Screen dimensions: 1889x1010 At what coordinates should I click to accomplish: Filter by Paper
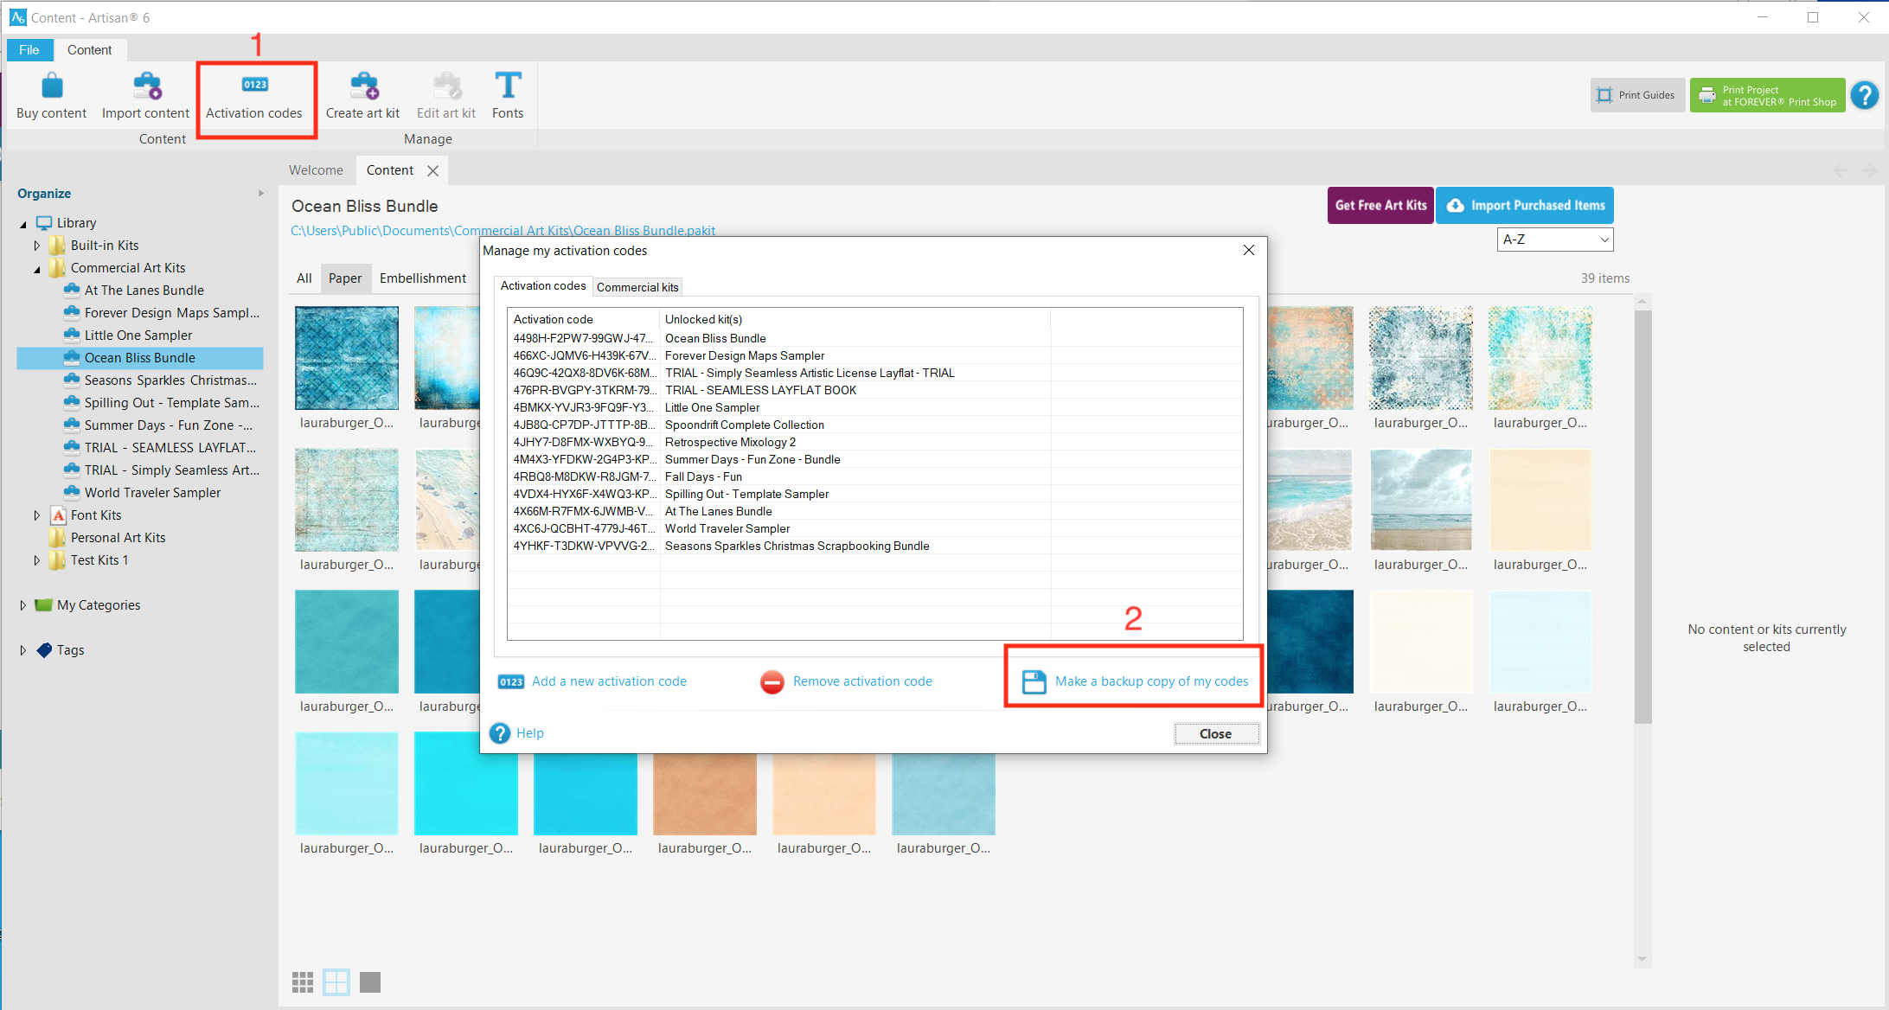click(345, 278)
